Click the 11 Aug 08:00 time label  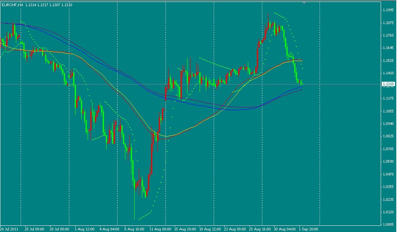click(x=160, y=229)
